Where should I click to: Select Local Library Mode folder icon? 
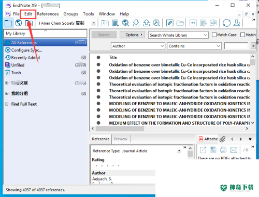(x=8, y=23)
